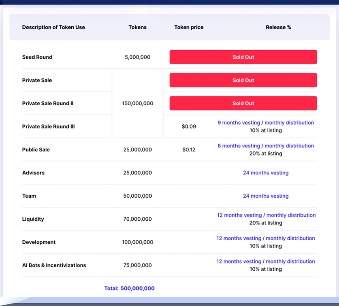Click Advisors 24 months vesting text

[x=266, y=173]
